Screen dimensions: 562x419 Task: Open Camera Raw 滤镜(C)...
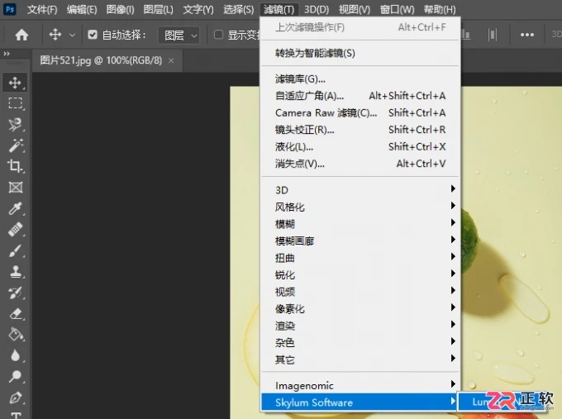[x=360, y=112]
